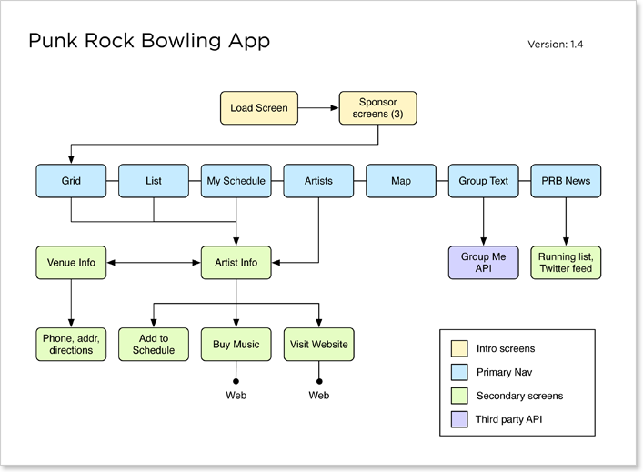The width and height of the screenshot is (643, 472).
Task: Select the Version: 1.4 text
Action: coord(556,45)
